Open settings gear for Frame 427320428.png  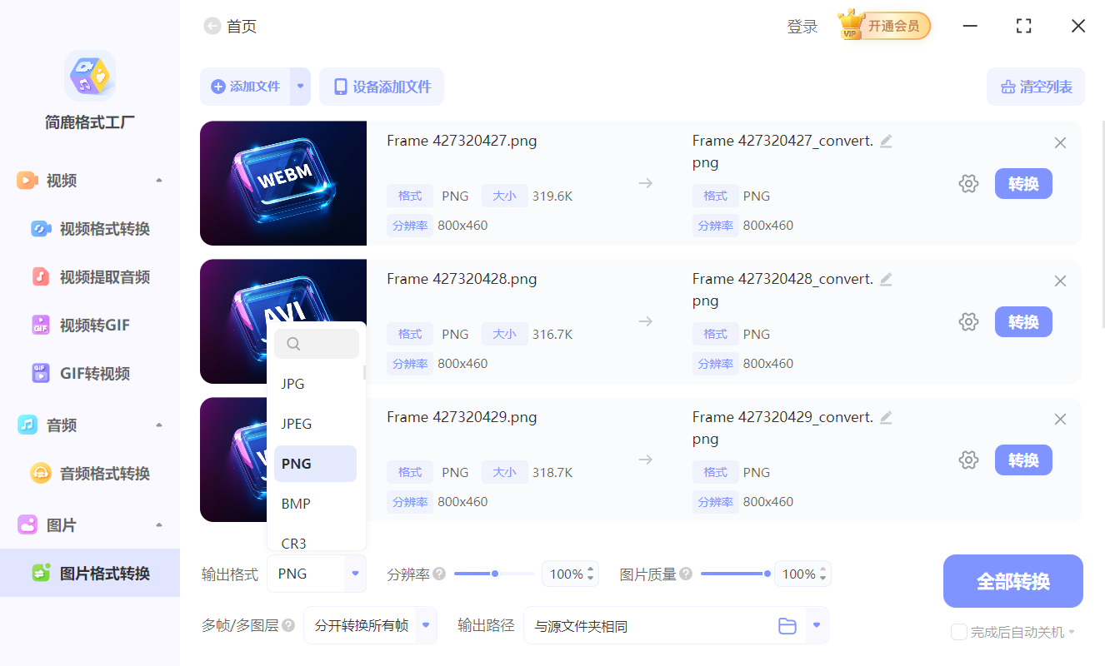pyautogui.click(x=968, y=322)
